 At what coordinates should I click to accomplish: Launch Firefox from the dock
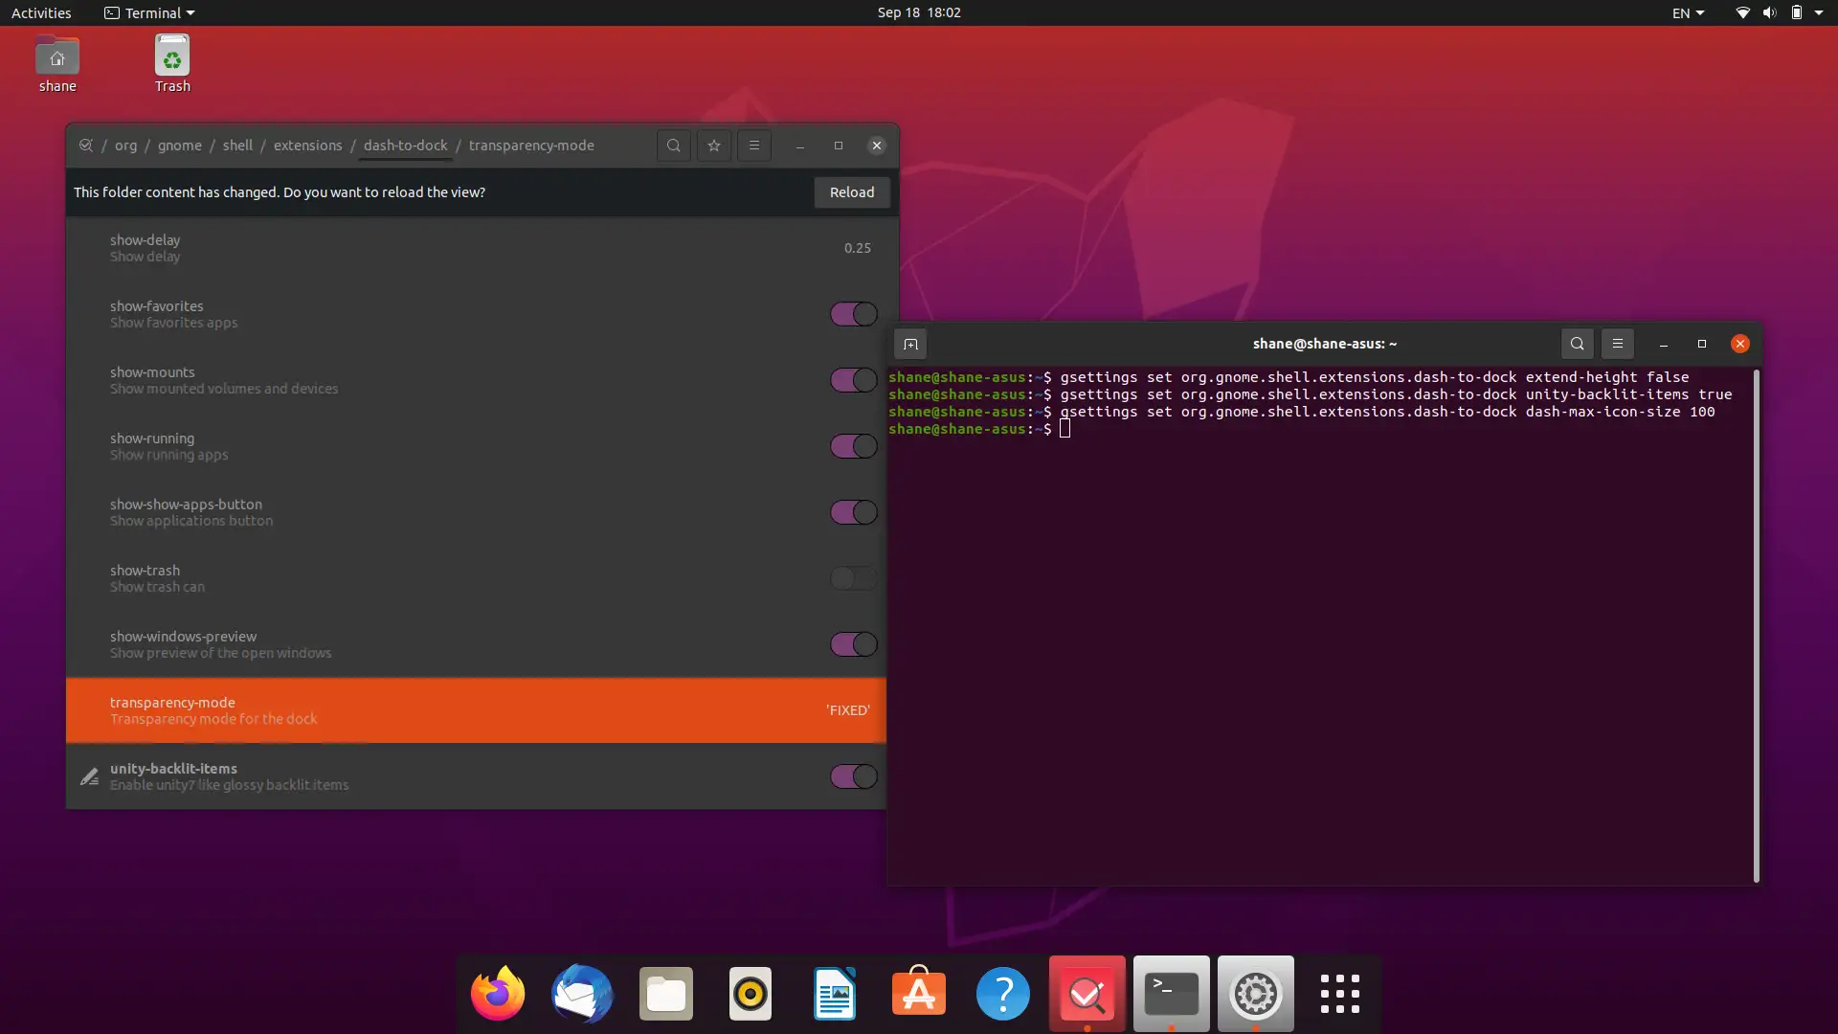498,994
